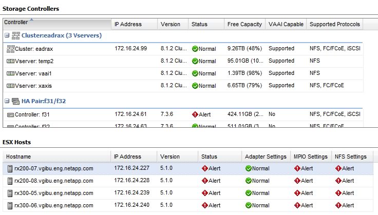Select host rx300-05.vgibu.eng.netapp.com
The width and height of the screenshot is (378, 215).
(54, 193)
